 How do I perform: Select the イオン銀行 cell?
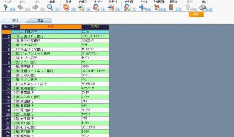click(51, 80)
